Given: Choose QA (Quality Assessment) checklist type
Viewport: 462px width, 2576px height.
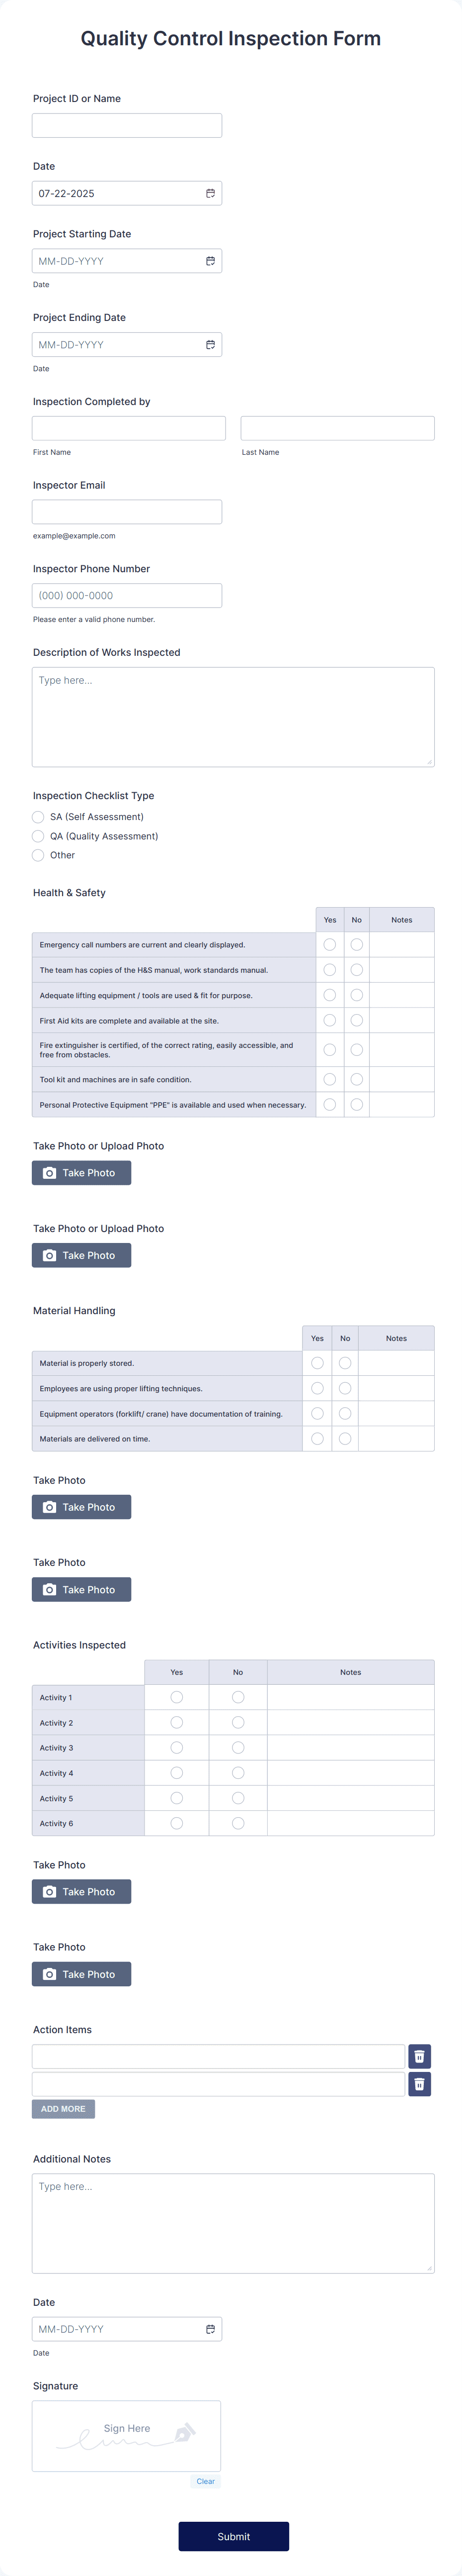Looking at the screenshot, I should click(38, 836).
